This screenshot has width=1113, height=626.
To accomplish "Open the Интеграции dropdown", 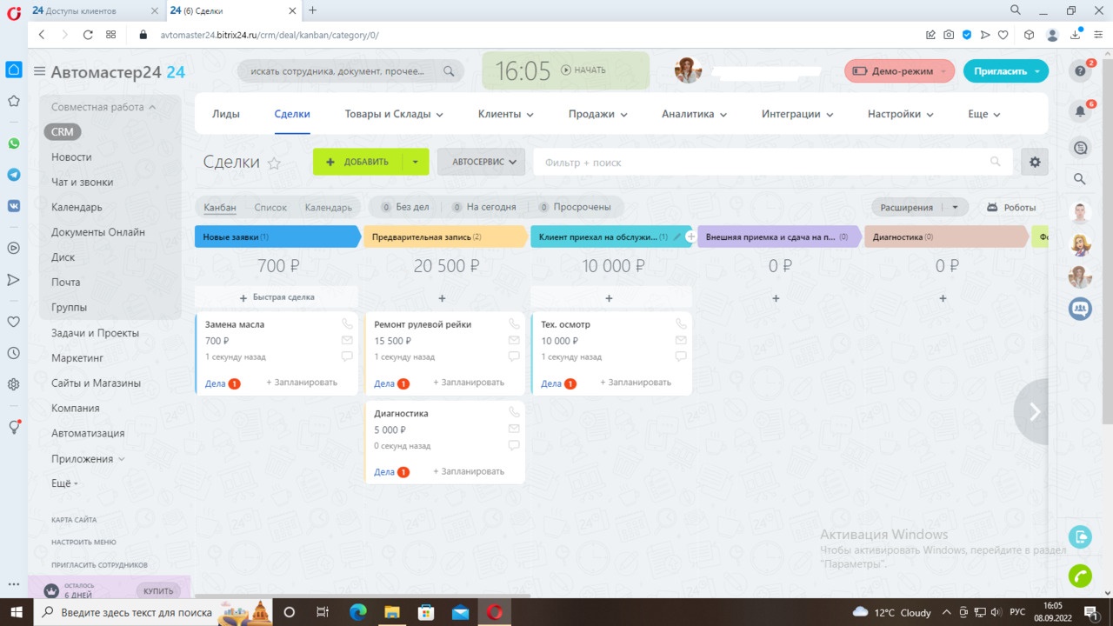I will point(797,114).
